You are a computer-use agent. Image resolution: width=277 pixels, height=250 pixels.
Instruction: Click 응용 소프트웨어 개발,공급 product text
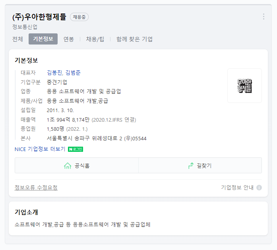click(x=77, y=101)
